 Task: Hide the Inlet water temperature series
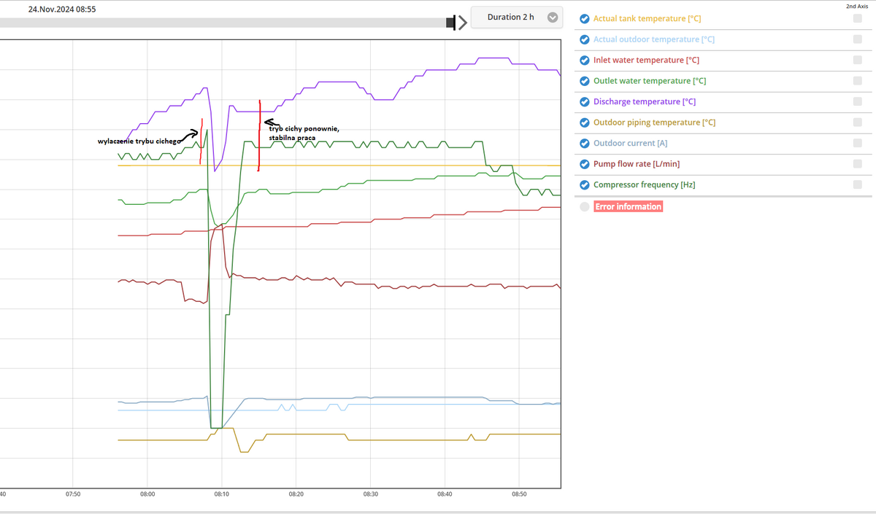584,61
